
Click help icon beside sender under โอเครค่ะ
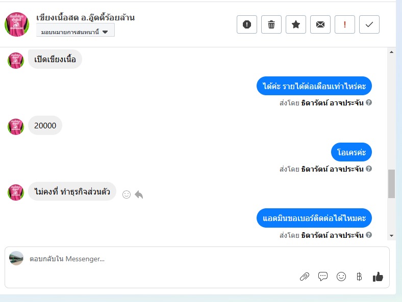coord(369,169)
